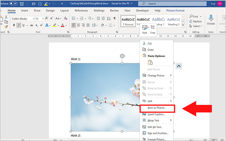Switch to the Draw tab
The height and width of the screenshot is (141, 226).
(37, 11)
